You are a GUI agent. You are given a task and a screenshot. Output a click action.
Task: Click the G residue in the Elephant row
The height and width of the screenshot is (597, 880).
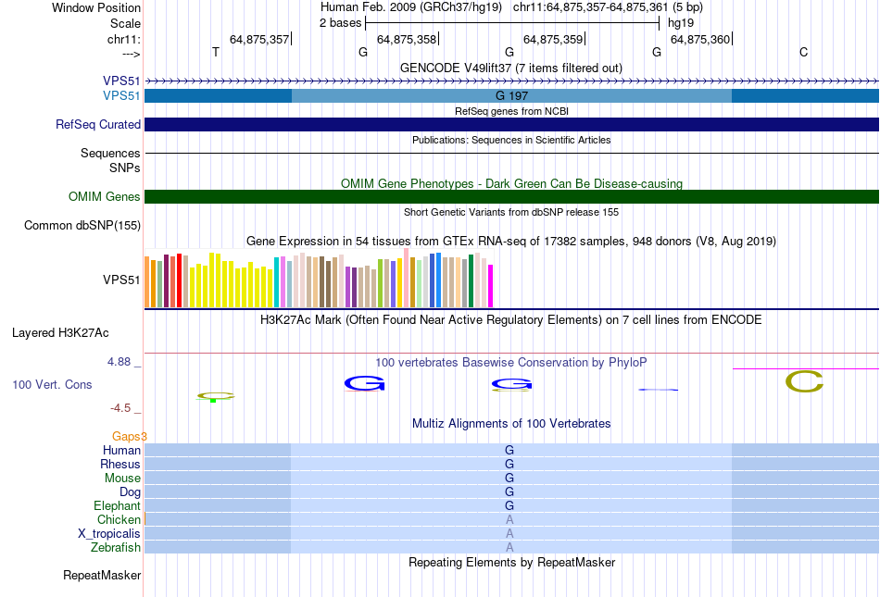509,505
